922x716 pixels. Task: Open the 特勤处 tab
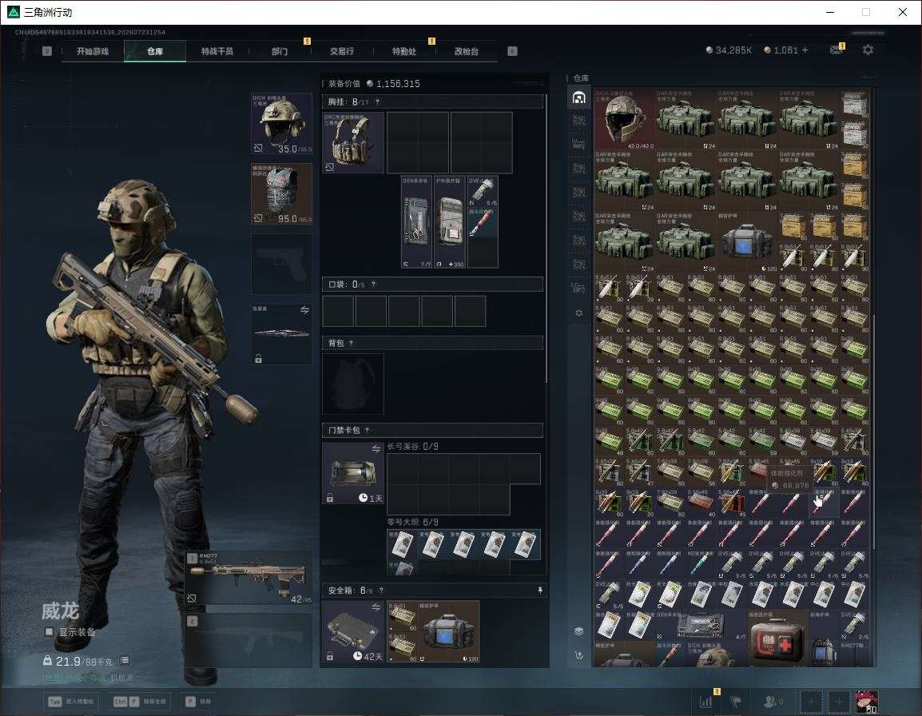tap(404, 51)
